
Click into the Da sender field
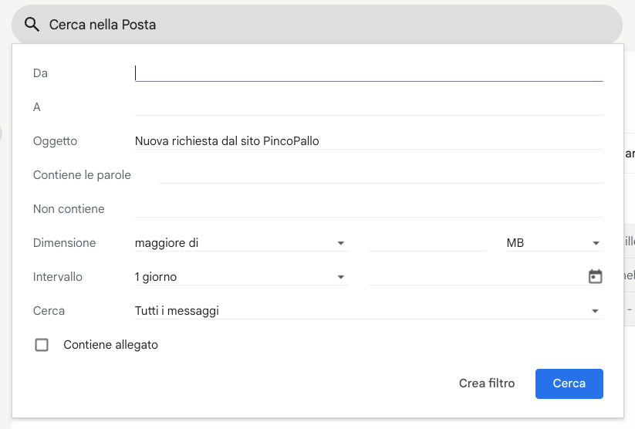coord(369,73)
